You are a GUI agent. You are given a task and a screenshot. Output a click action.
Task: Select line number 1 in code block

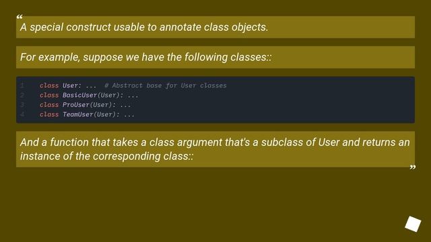click(x=22, y=85)
